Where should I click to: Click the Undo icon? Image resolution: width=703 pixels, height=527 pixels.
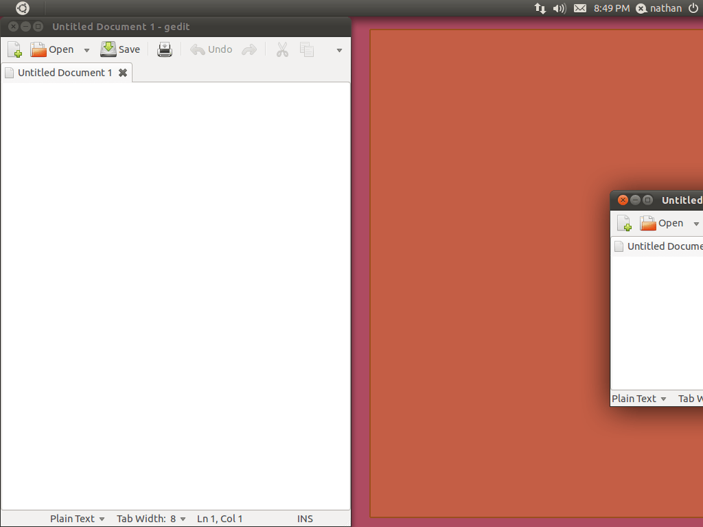click(x=210, y=49)
